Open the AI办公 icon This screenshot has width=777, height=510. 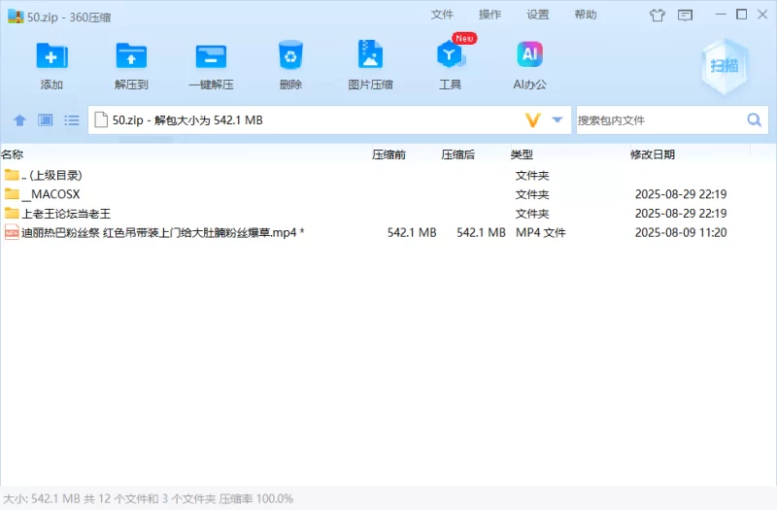pos(529,54)
